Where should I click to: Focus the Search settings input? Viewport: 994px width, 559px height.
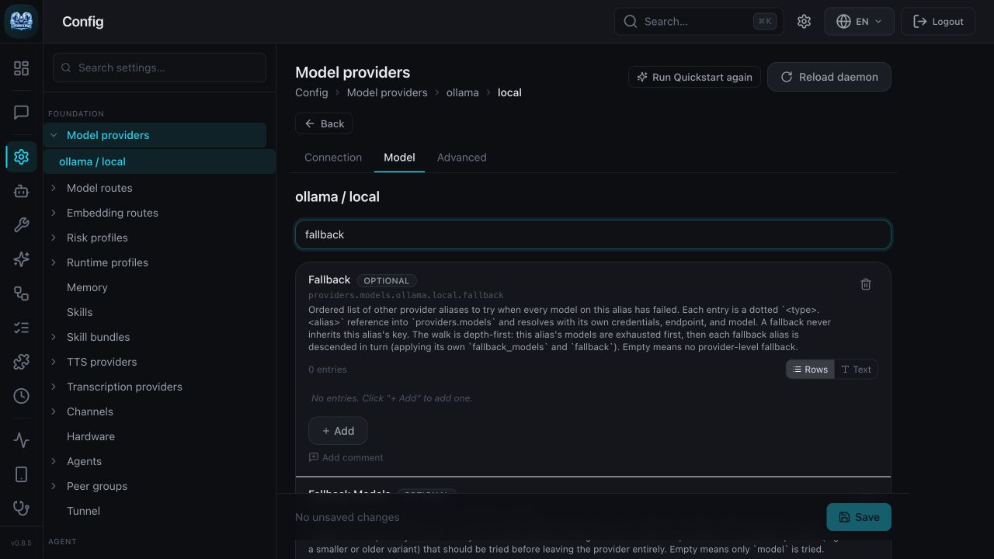[159, 68]
